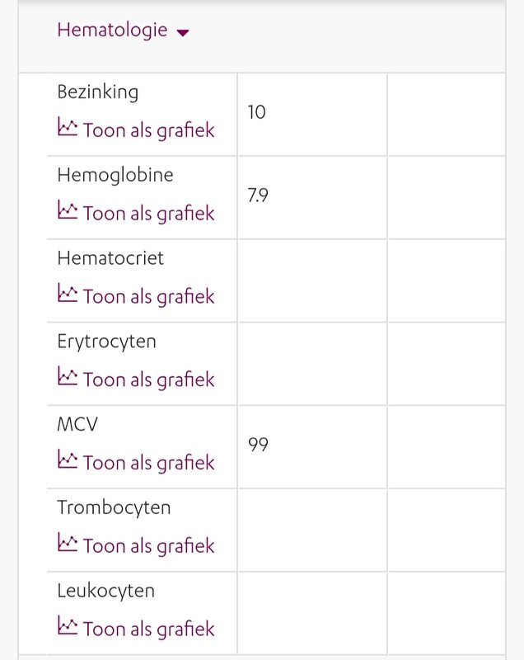Open 'Toon als grafiek' for Bezinking
524x660 pixels.
click(x=149, y=130)
